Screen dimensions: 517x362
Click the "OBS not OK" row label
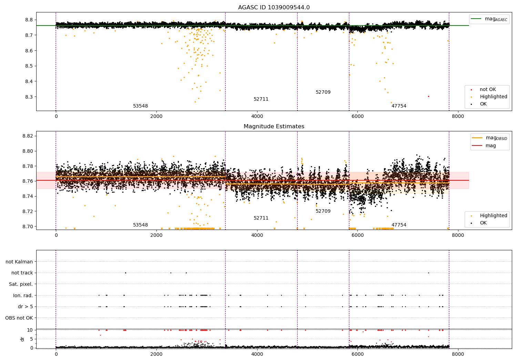[x=19, y=318]
